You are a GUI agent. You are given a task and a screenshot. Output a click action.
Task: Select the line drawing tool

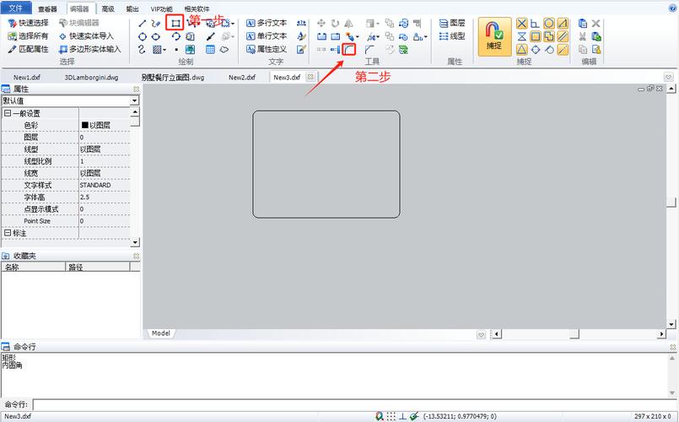point(142,23)
